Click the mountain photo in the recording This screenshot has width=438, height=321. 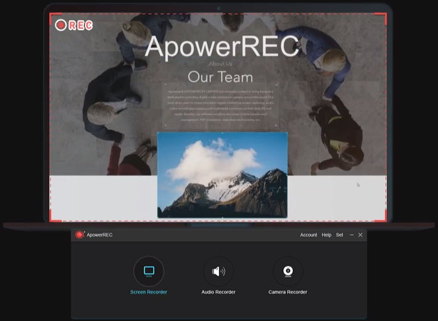click(x=222, y=175)
